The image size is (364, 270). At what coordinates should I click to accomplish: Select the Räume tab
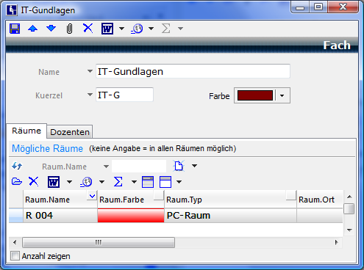26,131
